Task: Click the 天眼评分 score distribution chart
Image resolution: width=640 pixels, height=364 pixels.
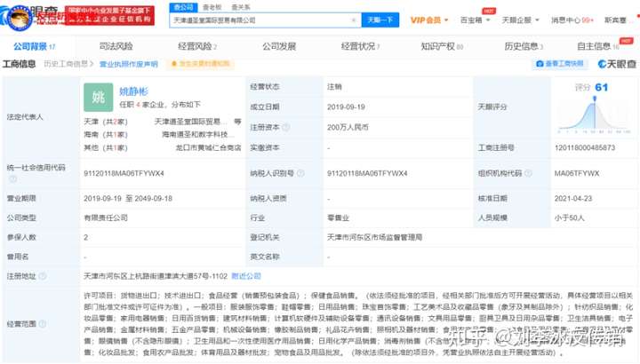Action: point(595,116)
